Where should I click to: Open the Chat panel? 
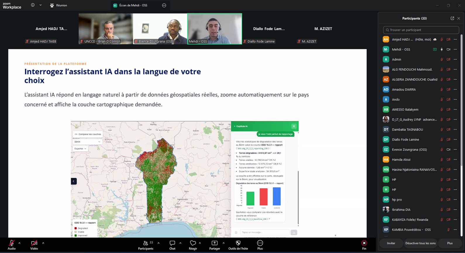click(x=172, y=245)
